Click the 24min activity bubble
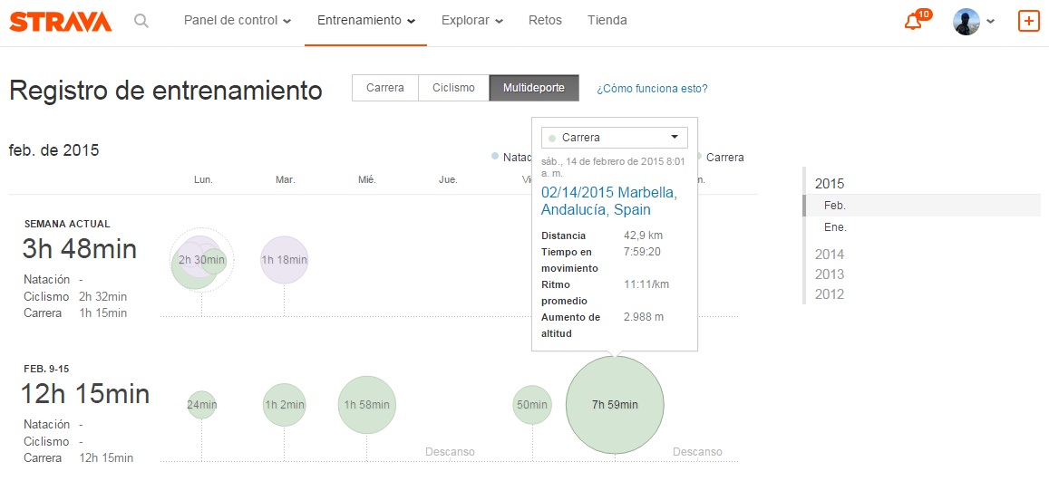The image size is (1049, 481). (201, 405)
